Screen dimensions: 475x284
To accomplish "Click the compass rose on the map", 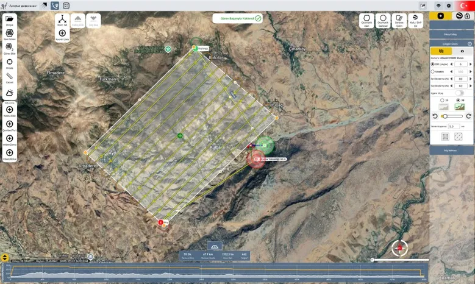I will click(399, 248).
